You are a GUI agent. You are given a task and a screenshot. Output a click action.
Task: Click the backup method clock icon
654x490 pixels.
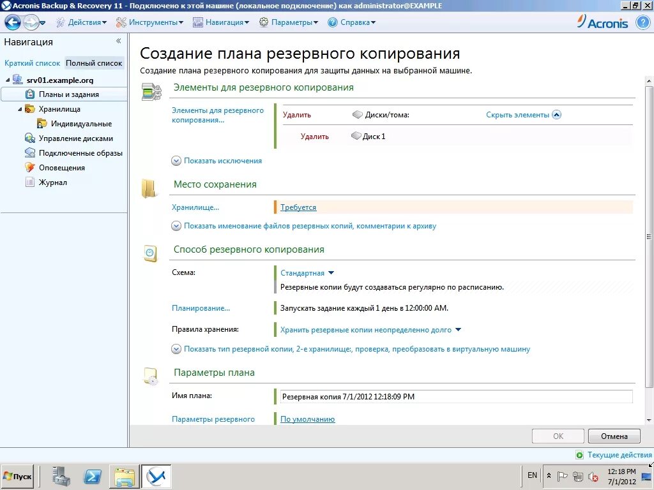(150, 253)
